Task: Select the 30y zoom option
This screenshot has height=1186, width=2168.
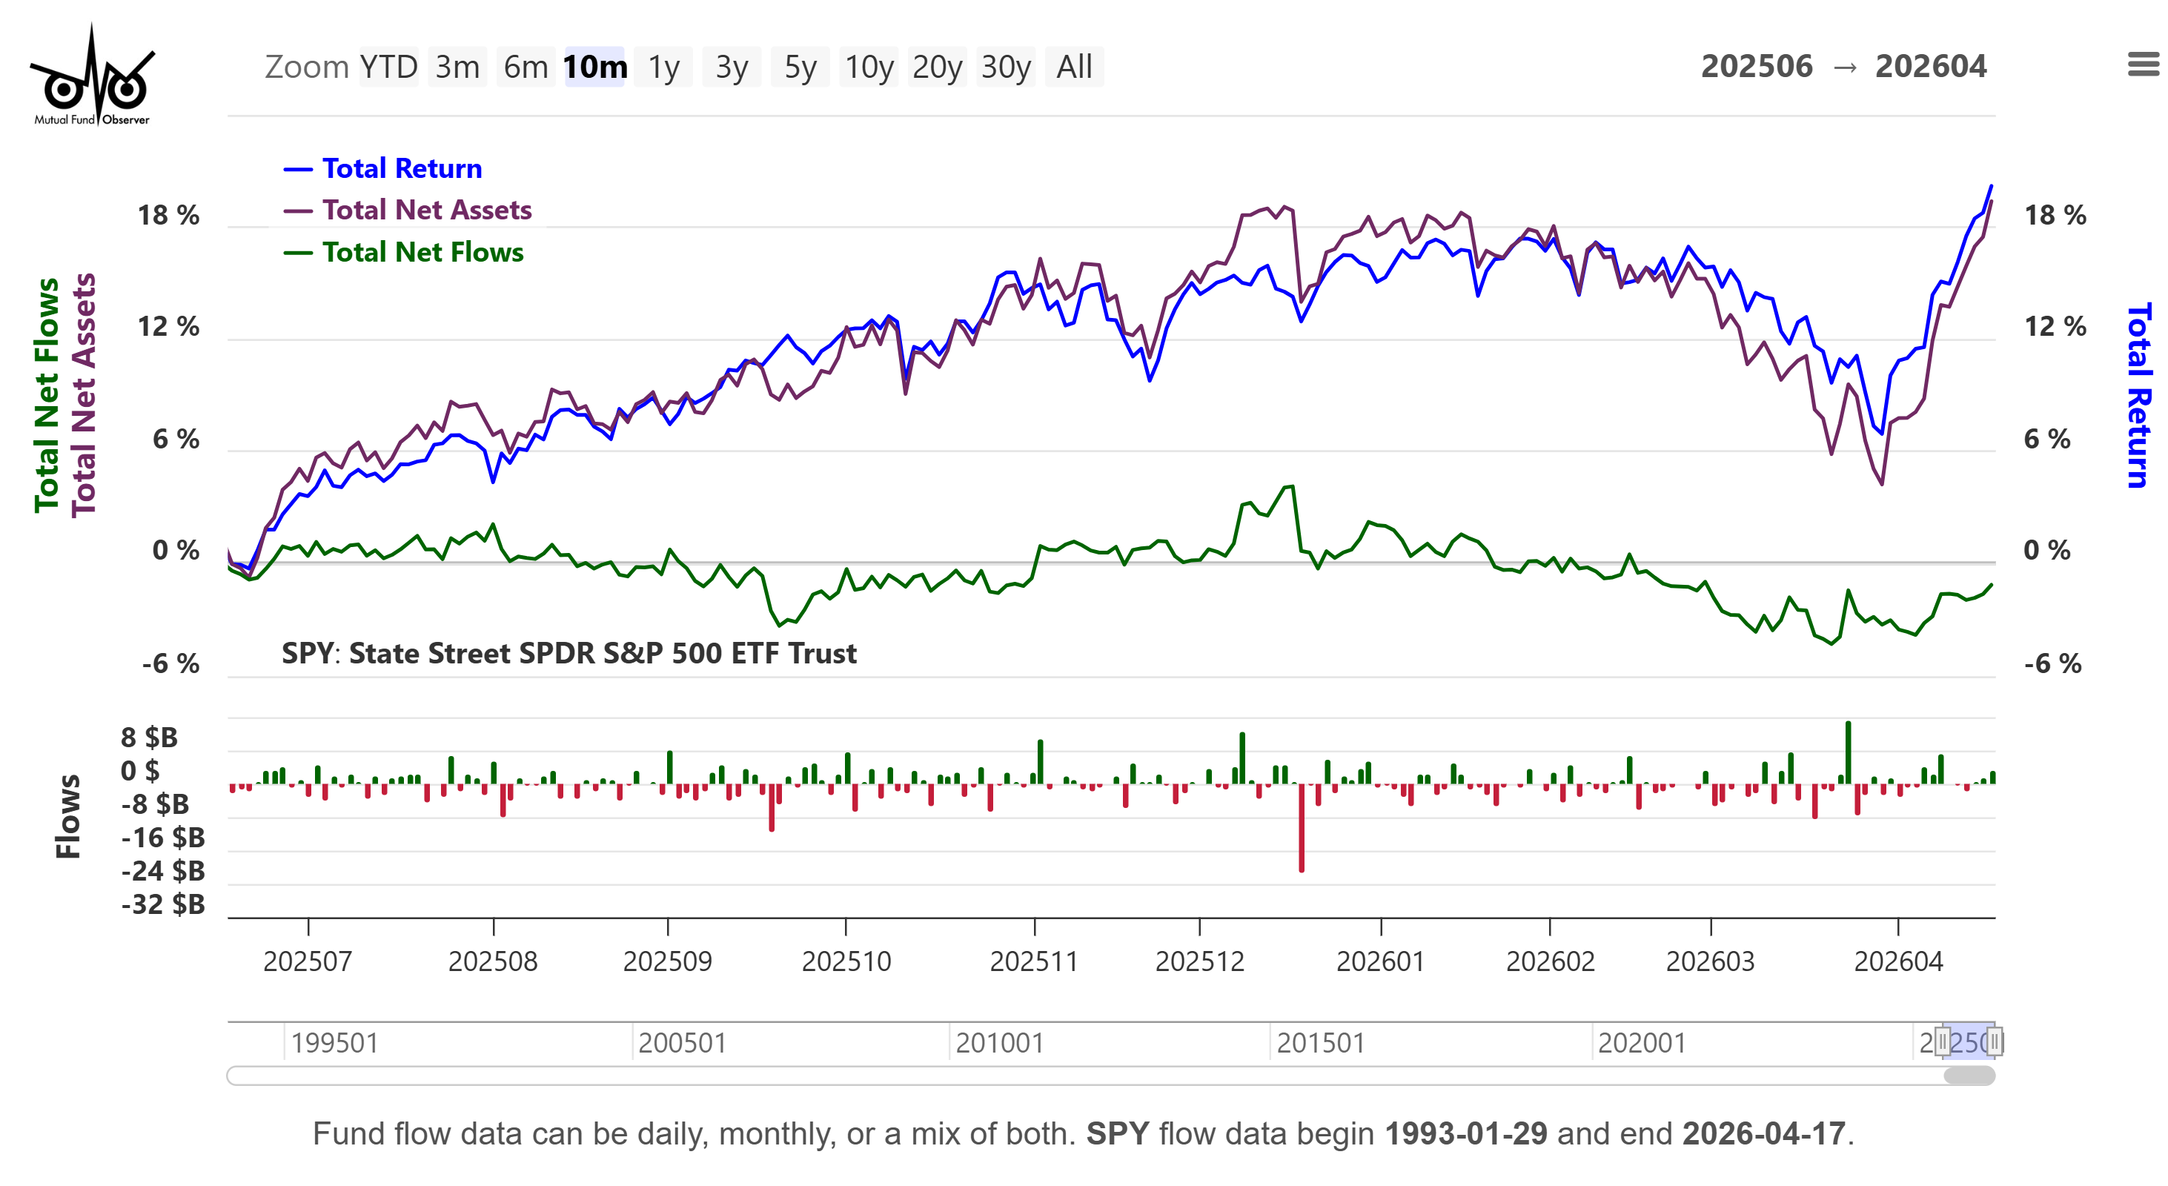Action: (1006, 67)
